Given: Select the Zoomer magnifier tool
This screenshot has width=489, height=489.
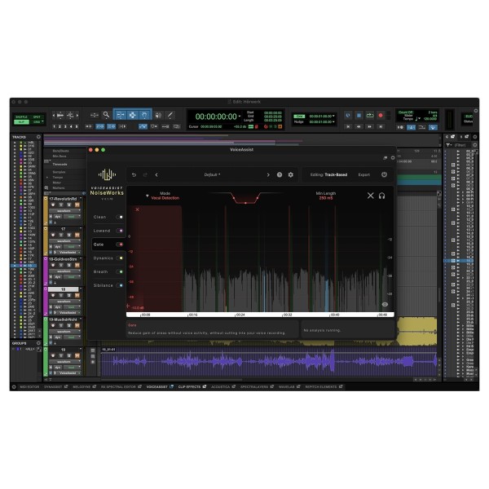Looking at the screenshot, I should [106, 115].
